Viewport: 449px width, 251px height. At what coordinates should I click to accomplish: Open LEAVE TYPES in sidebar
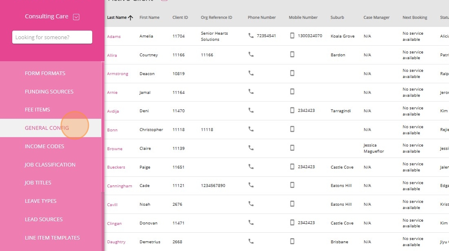(40, 201)
